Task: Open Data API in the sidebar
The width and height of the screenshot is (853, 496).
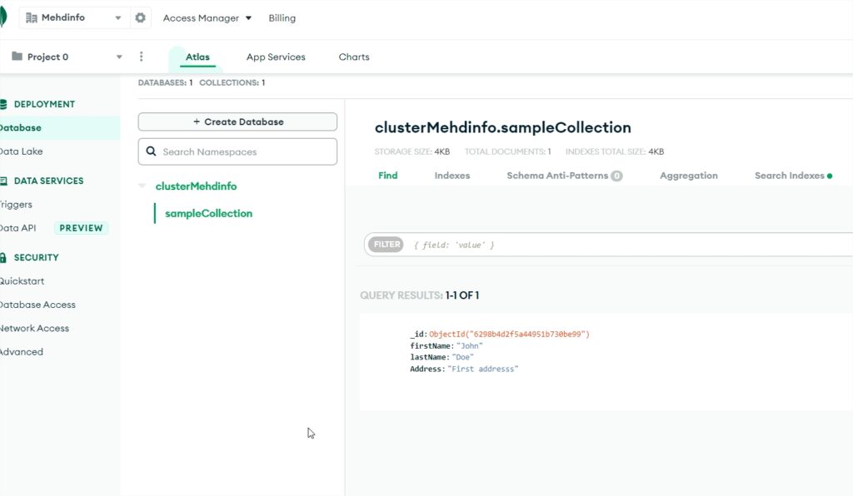Action: [x=18, y=228]
